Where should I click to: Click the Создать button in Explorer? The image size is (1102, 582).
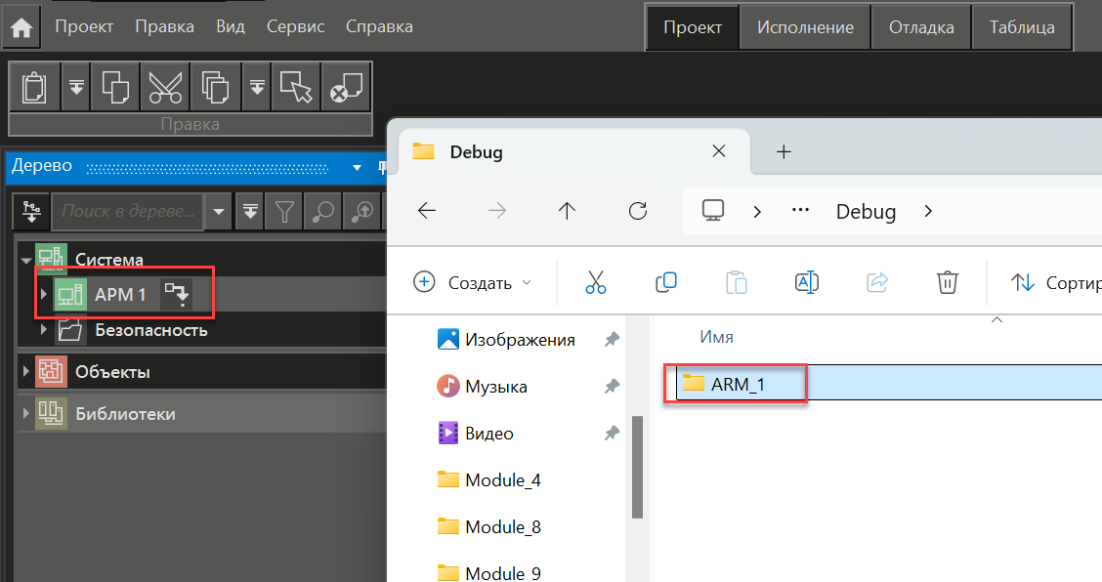click(x=474, y=283)
